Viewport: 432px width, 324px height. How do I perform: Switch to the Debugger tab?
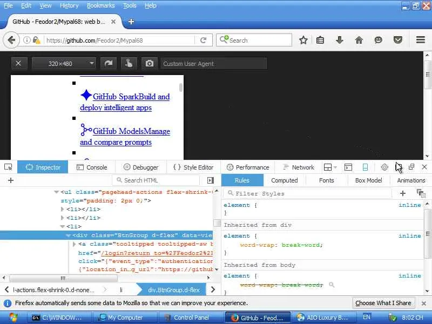141,167
